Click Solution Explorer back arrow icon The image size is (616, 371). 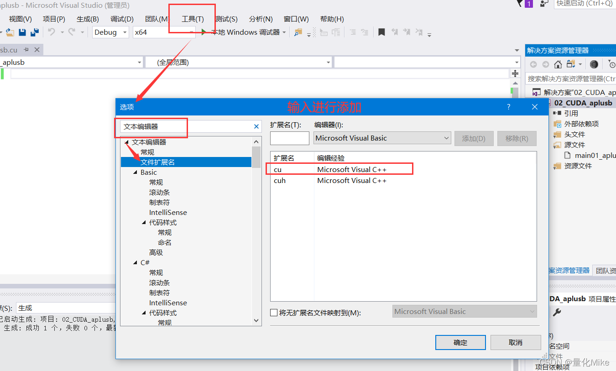533,64
